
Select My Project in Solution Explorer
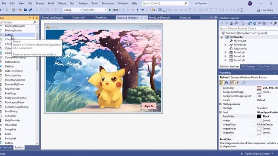240,41
